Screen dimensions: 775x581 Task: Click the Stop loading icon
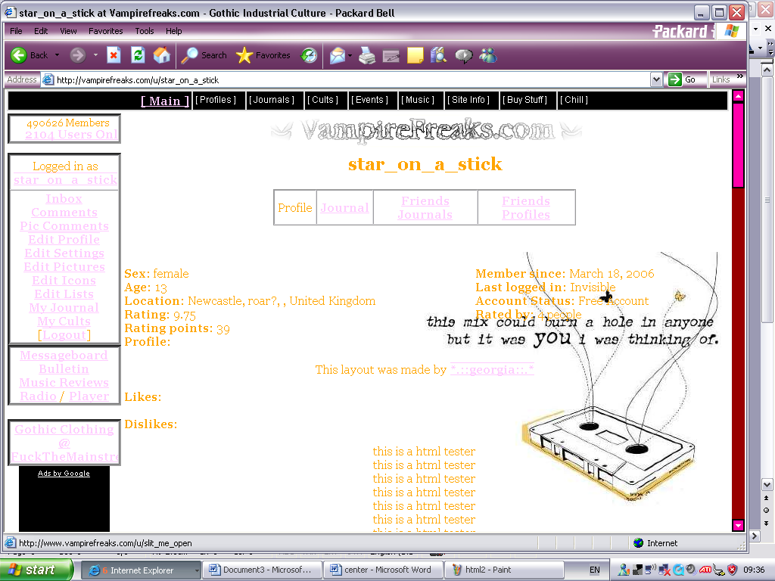[114, 55]
